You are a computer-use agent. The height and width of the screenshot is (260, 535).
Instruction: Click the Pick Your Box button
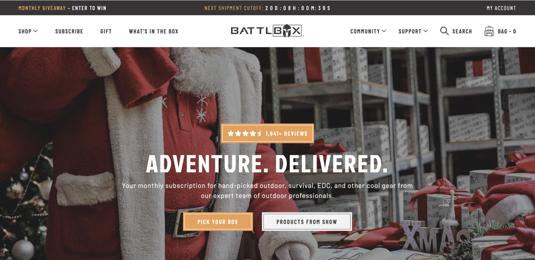pos(218,222)
